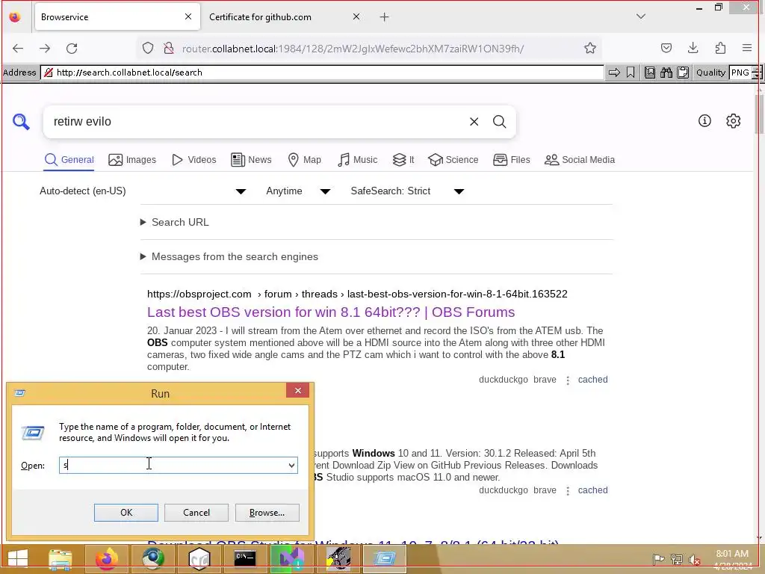This screenshot has width=765, height=574.
Task: Go forward in Firefox history
Action: coord(45,49)
